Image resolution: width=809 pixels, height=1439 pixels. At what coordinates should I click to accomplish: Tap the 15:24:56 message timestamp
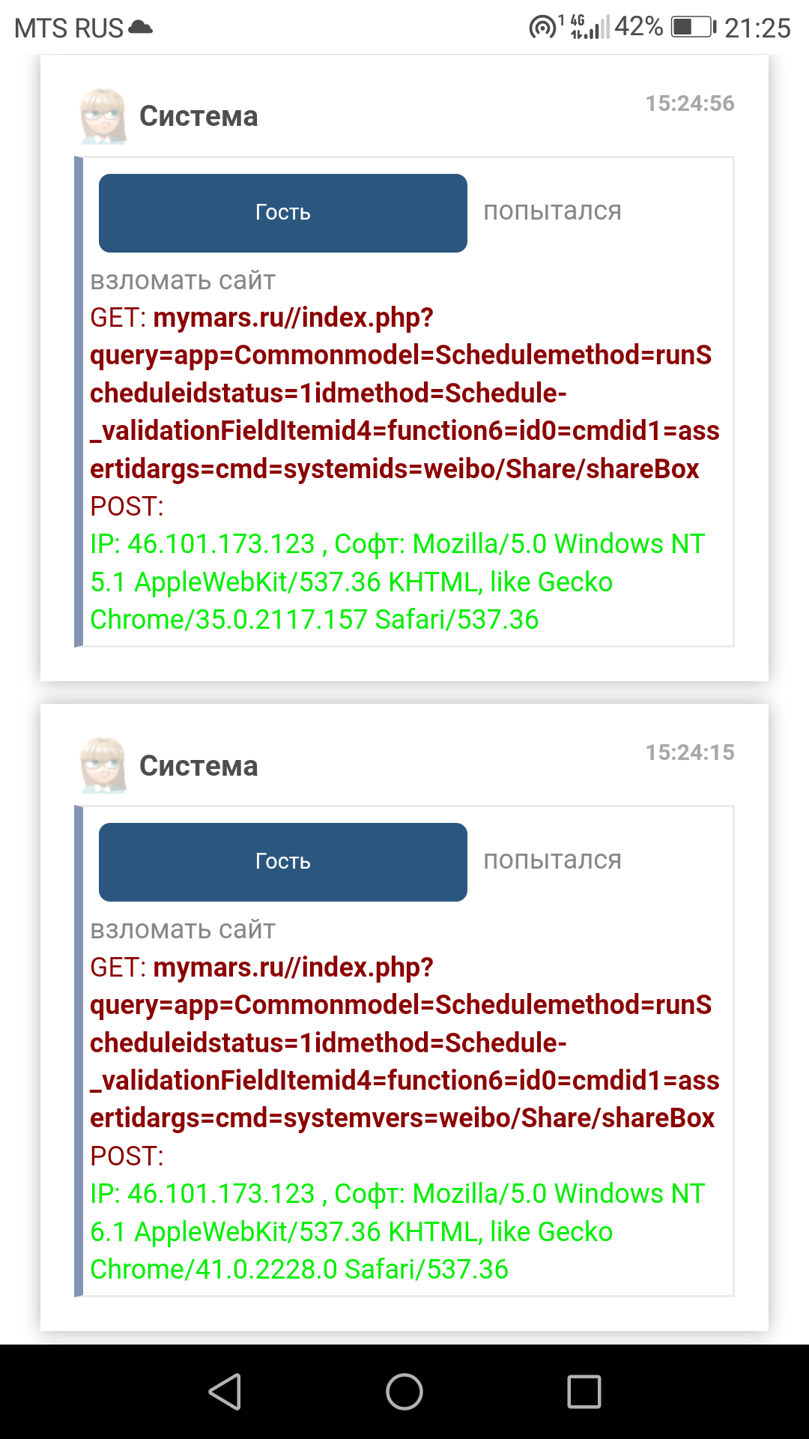(x=690, y=103)
